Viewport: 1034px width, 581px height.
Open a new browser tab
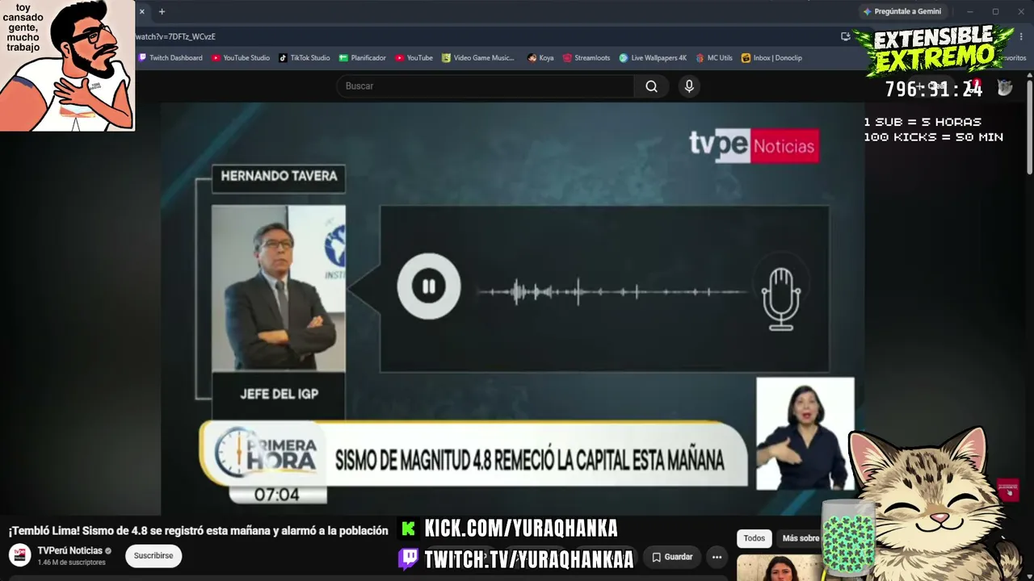(162, 11)
